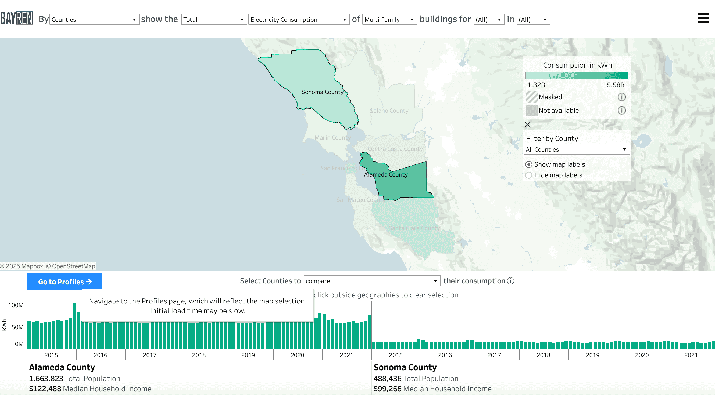
Task: Click '1,663,823 Total Population' text
Action: 75,379
